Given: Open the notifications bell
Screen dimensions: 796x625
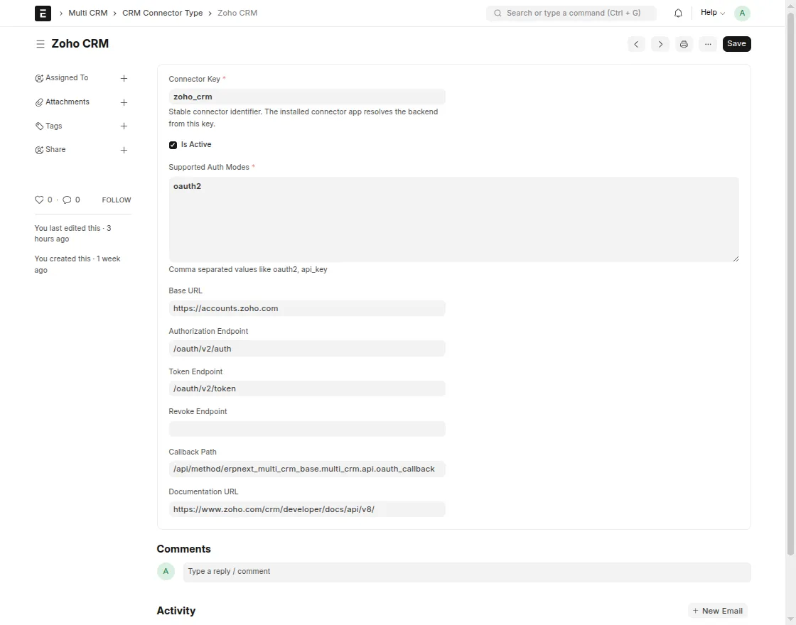Looking at the screenshot, I should [x=678, y=13].
